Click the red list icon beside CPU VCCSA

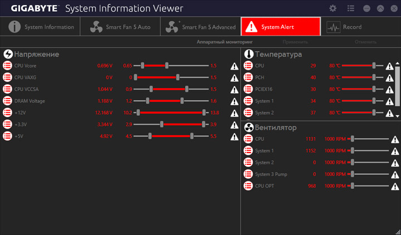(7, 89)
